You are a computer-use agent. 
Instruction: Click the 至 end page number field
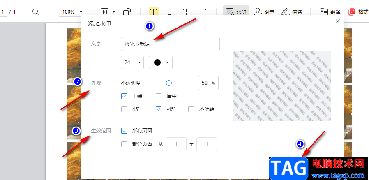(x=207, y=144)
